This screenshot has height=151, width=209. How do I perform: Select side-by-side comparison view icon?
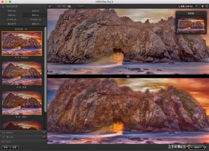coord(69,6)
